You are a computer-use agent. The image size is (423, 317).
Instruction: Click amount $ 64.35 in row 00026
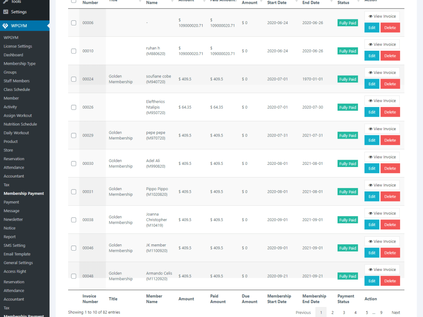click(x=185, y=107)
